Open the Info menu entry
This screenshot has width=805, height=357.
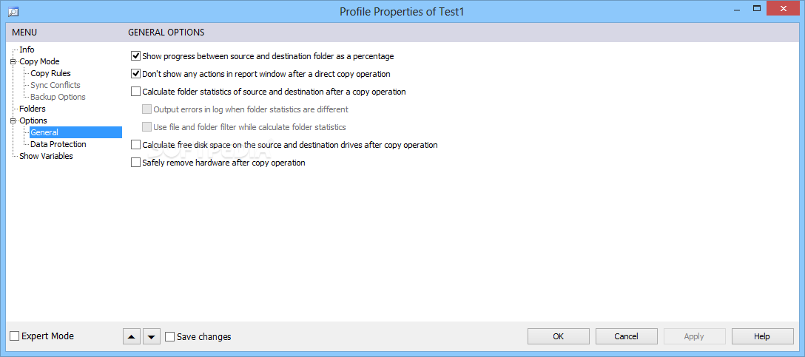27,50
